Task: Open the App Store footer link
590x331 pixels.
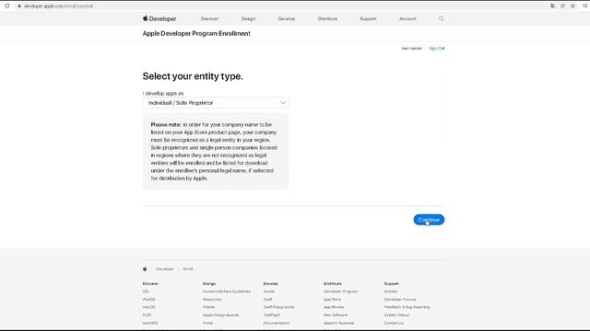Action: [x=332, y=300]
